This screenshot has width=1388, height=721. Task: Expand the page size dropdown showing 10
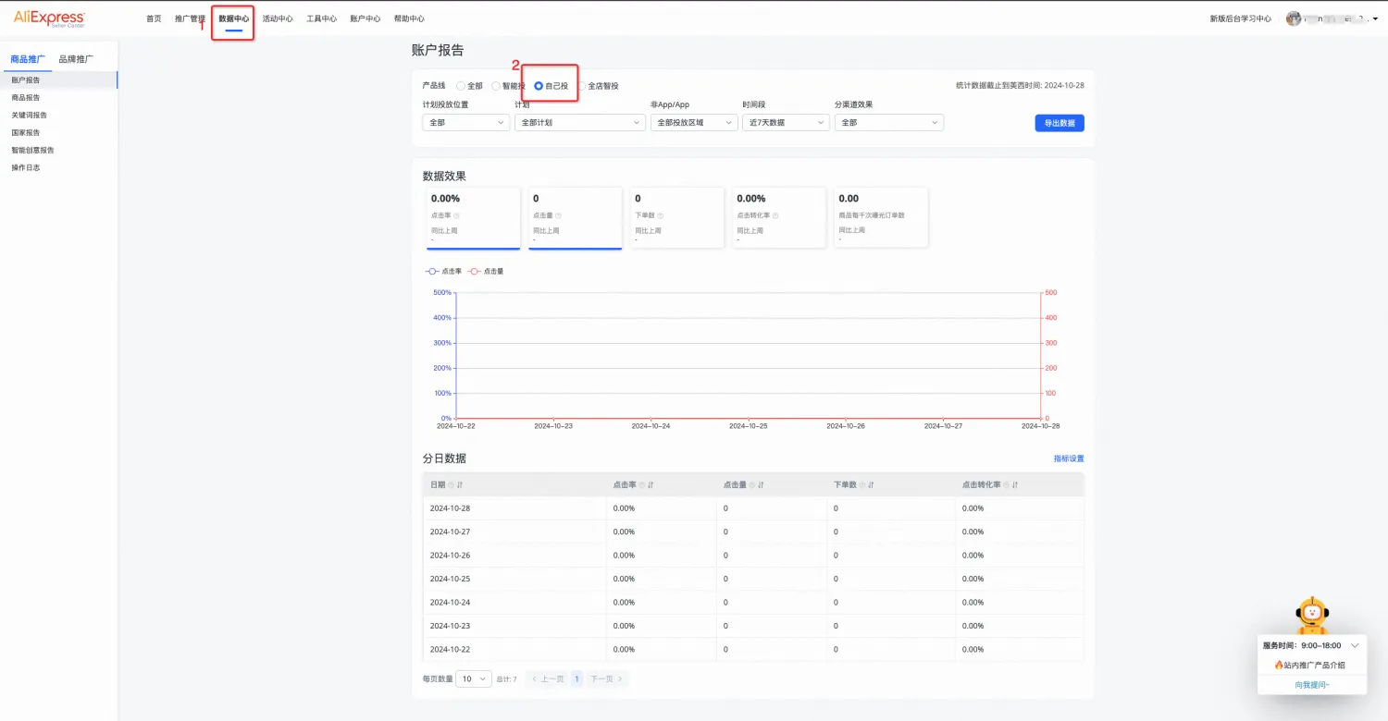[x=474, y=678]
